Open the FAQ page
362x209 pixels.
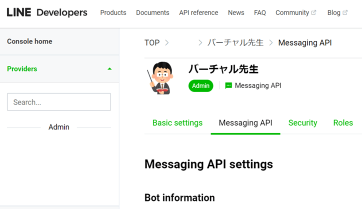[x=259, y=12]
